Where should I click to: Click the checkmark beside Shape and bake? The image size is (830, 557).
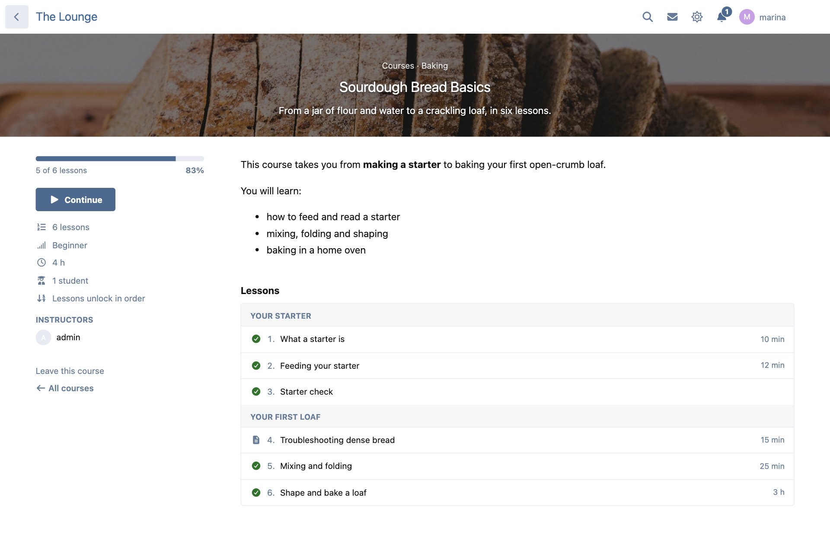click(256, 493)
